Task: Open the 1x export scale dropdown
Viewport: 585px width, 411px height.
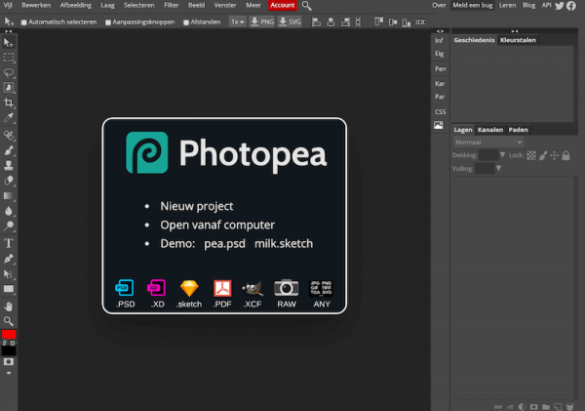Action: [x=237, y=22]
